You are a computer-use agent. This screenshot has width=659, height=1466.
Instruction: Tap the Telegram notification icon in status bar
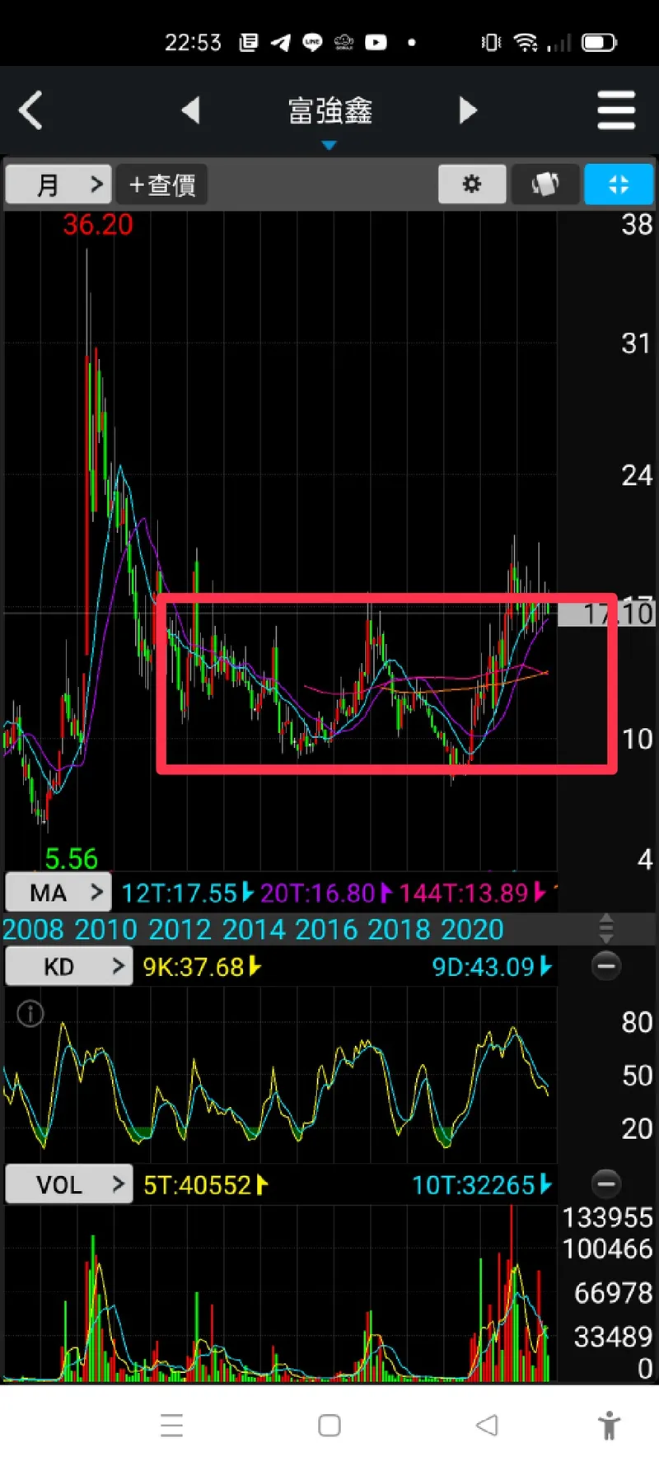[x=281, y=42]
